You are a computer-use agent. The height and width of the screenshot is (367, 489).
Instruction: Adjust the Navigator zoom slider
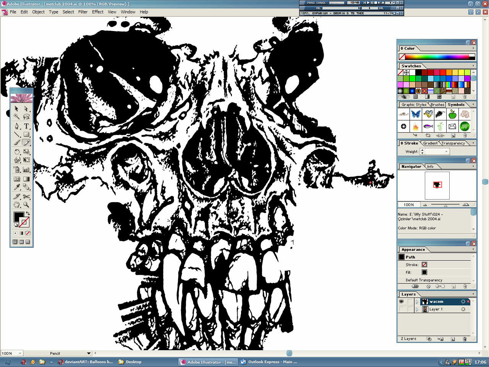click(445, 205)
